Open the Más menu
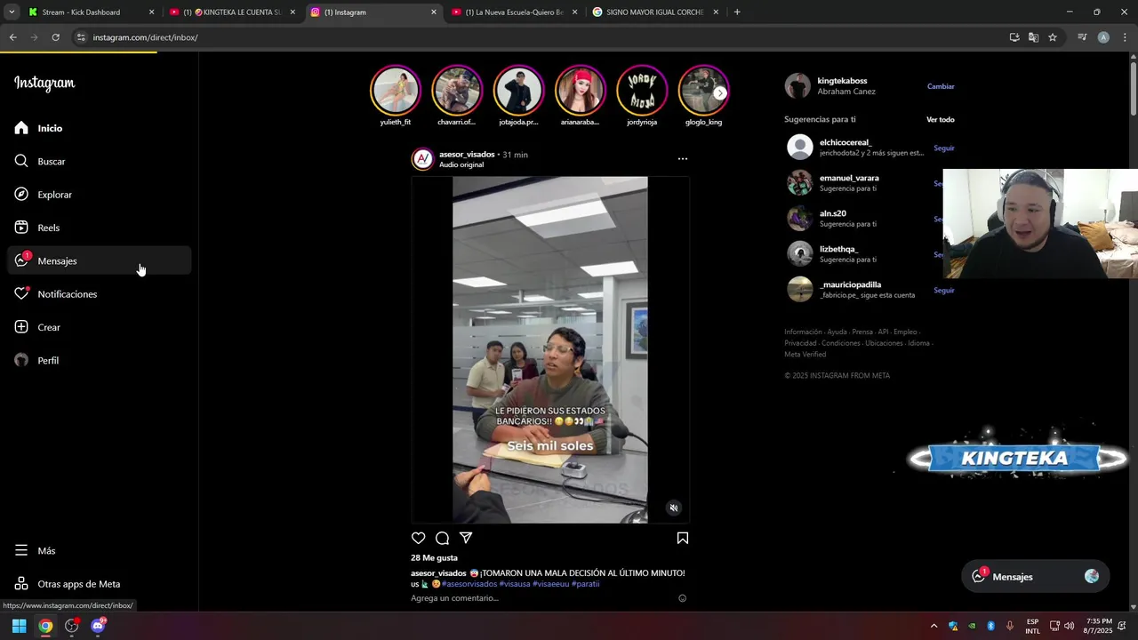 pyautogui.click(x=99, y=550)
